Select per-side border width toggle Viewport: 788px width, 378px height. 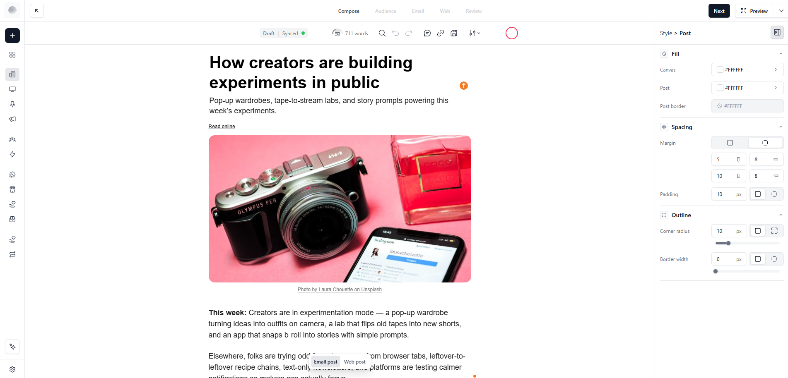coord(774,259)
